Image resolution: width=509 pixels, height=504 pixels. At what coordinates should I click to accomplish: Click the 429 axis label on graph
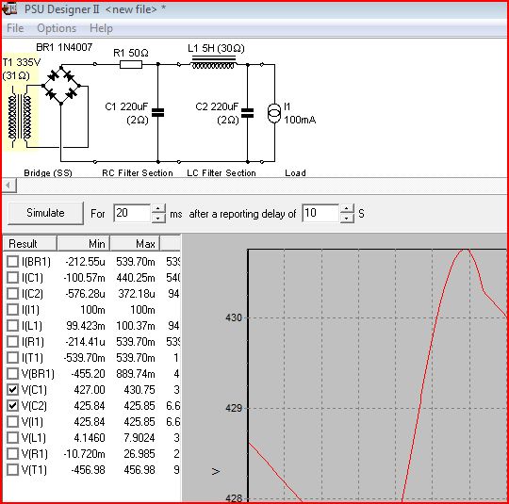pos(234,408)
